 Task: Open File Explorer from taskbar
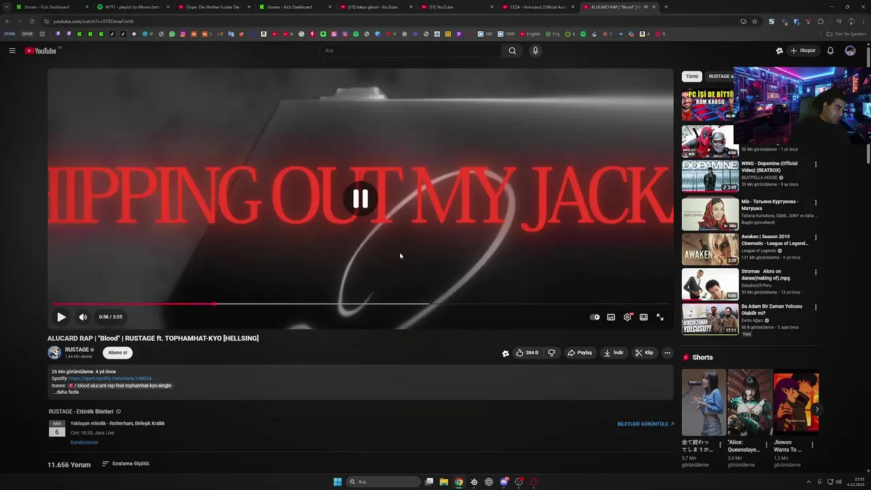[x=444, y=482]
